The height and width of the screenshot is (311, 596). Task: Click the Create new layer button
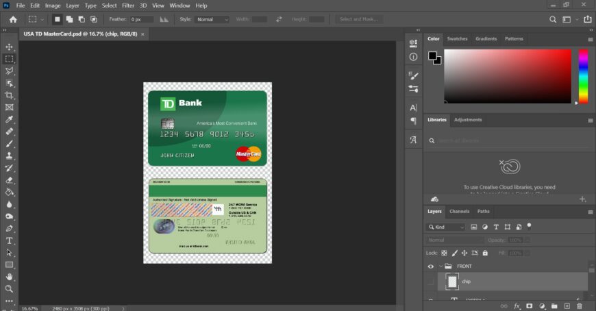point(567,306)
